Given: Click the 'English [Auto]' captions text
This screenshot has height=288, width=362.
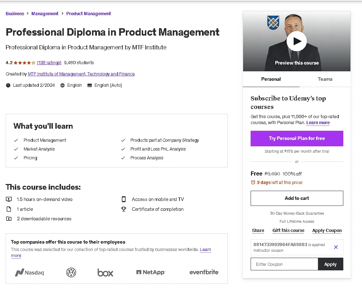Looking at the screenshot, I should point(108,85).
